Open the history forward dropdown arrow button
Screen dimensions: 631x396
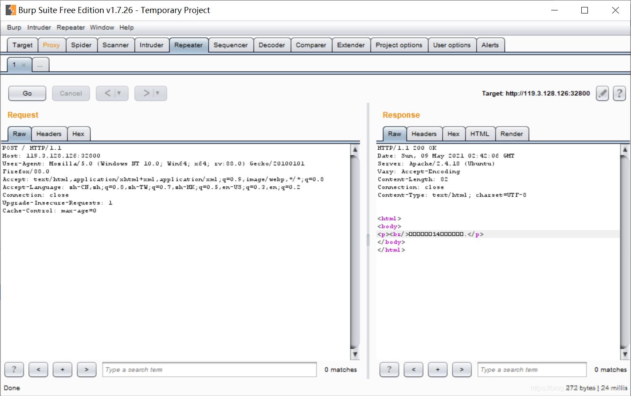(x=157, y=93)
